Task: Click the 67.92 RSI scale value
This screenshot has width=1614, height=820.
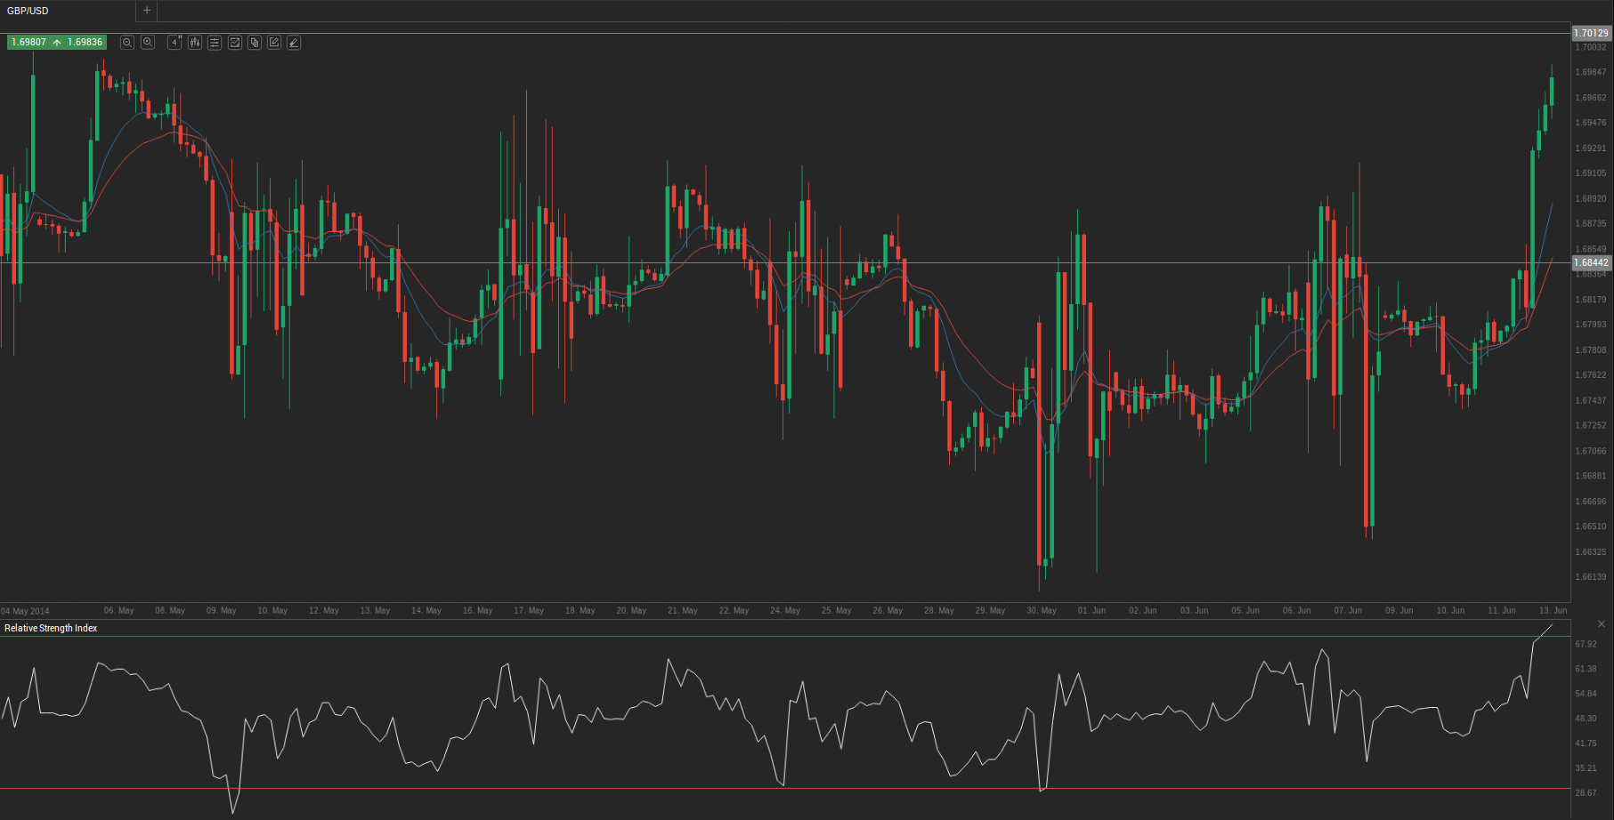Action: point(1586,644)
